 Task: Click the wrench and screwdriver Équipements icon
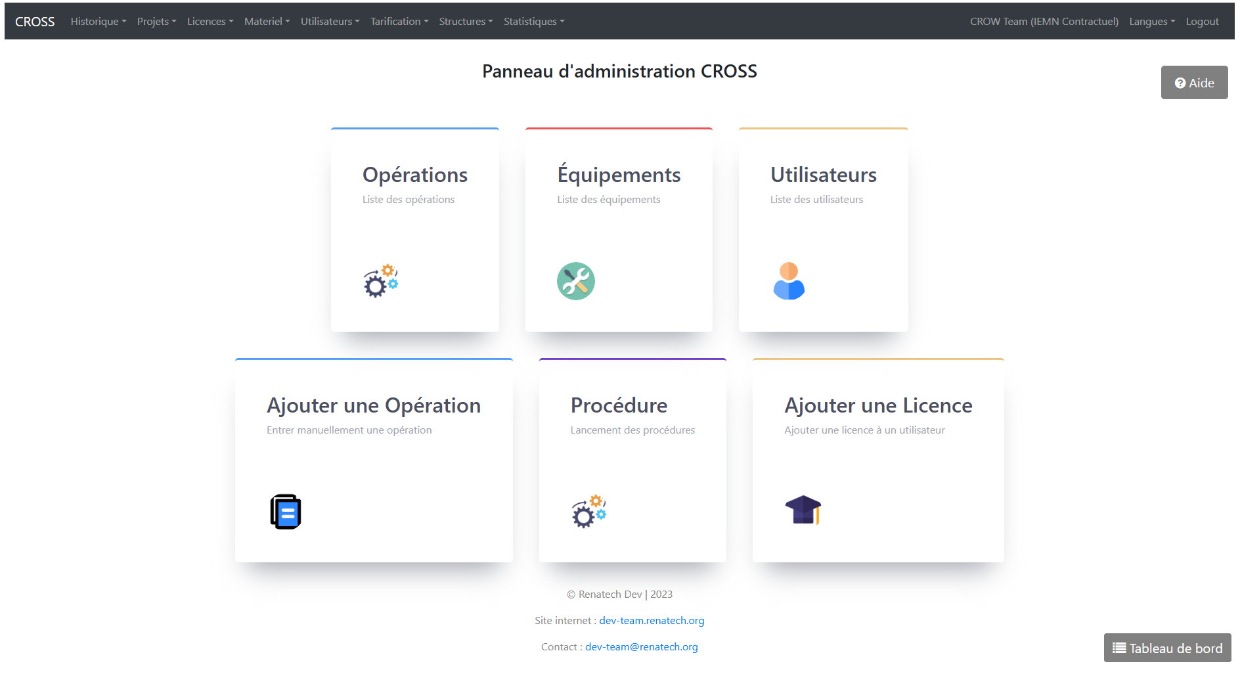coord(576,281)
